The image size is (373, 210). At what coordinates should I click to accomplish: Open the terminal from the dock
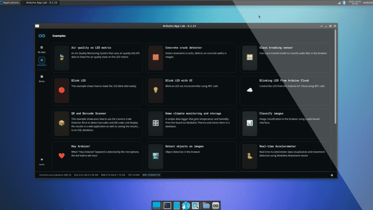click(167, 205)
